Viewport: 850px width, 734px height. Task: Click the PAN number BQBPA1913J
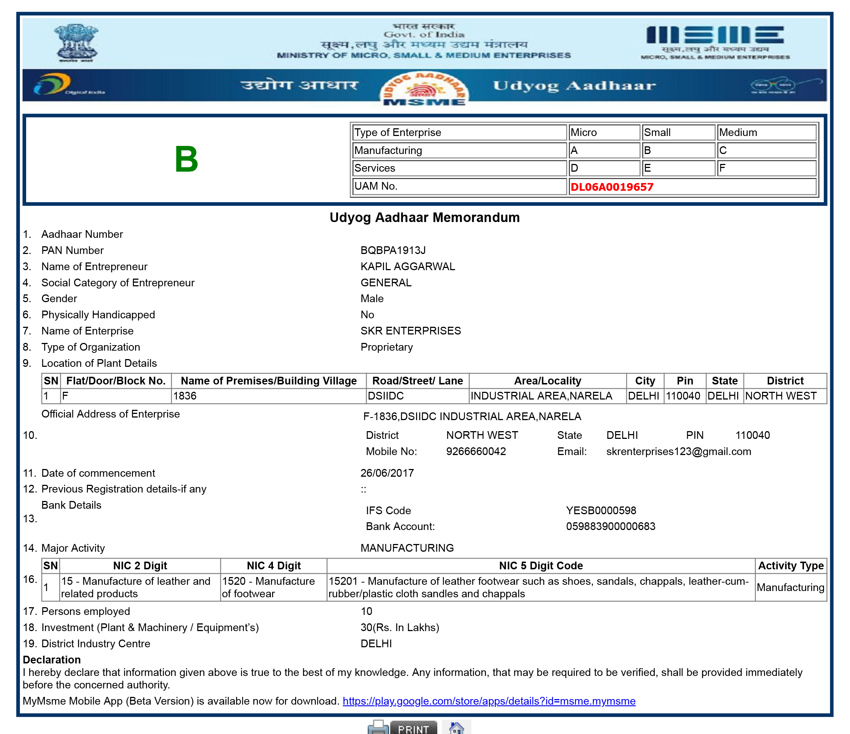(x=393, y=250)
